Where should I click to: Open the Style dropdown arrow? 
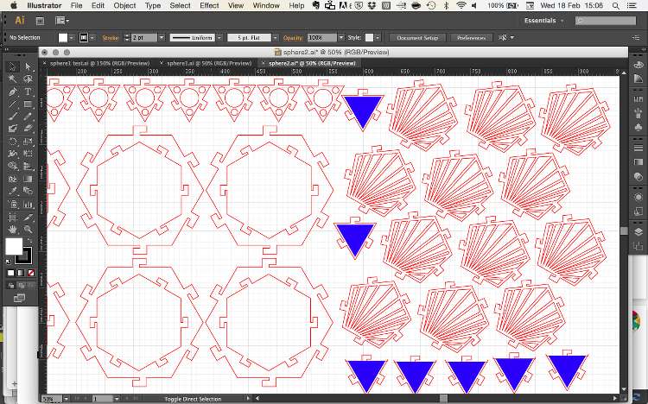point(378,38)
